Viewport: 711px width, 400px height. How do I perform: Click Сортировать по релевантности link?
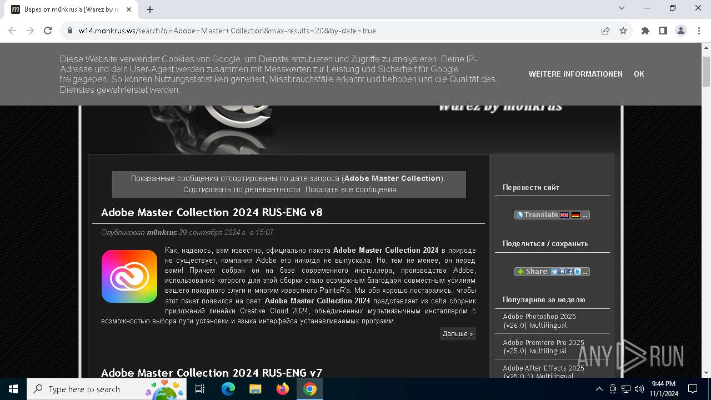coord(242,189)
